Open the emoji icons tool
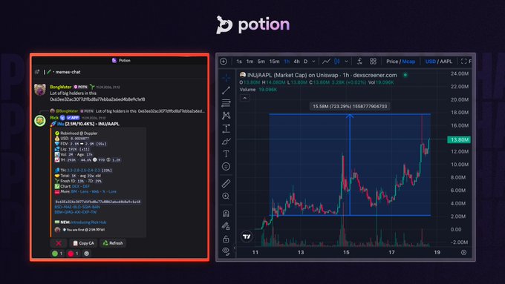The image size is (505, 284). (x=226, y=167)
